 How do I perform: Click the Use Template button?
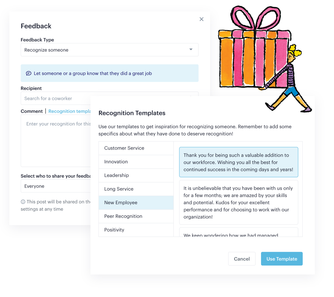click(x=282, y=259)
